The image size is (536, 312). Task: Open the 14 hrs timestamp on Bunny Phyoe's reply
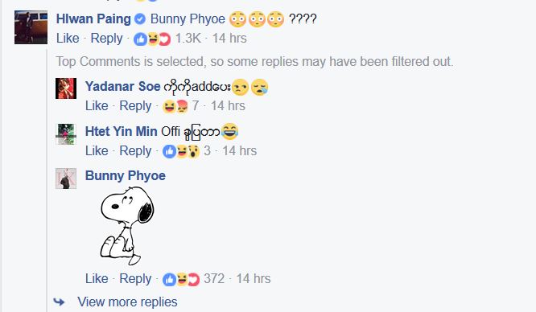point(254,278)
